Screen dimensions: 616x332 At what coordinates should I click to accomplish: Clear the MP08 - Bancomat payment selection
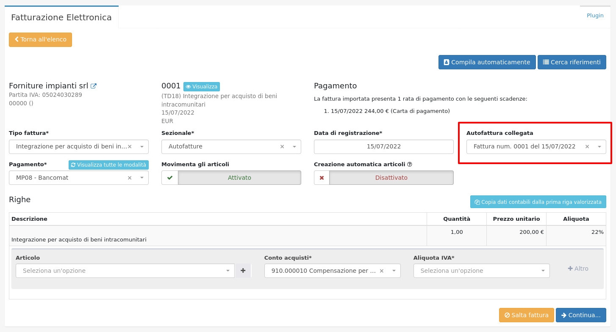point(130,178)
